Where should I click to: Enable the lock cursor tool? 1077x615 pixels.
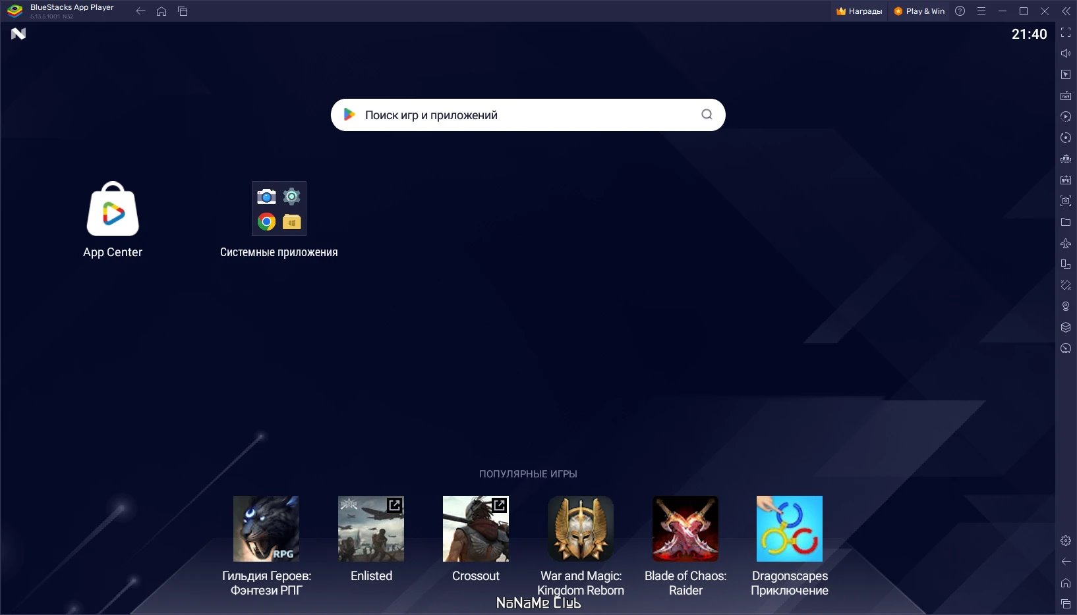(1066, 74)
